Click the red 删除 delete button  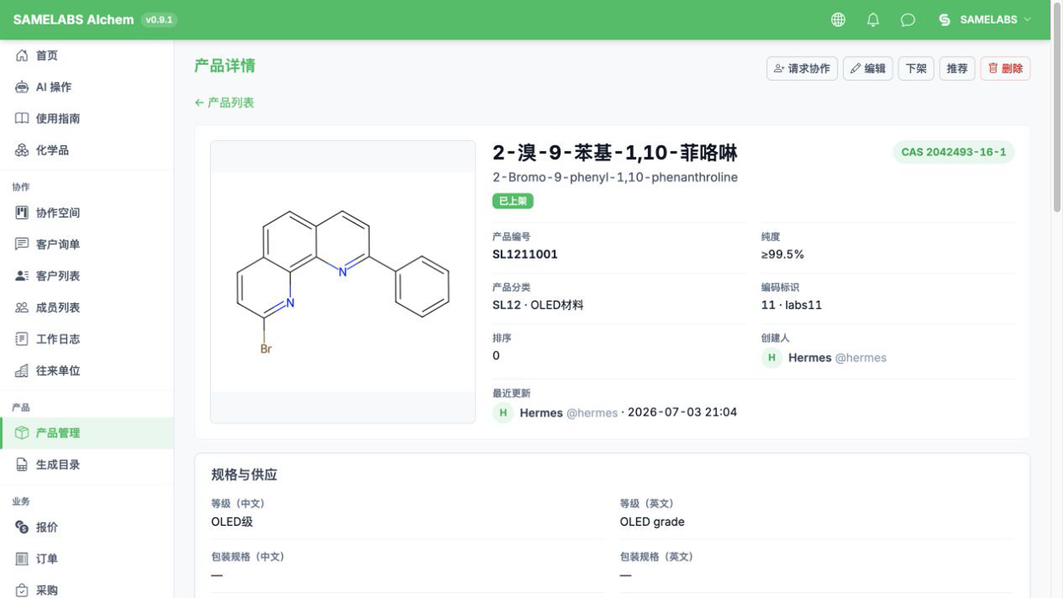pos(1005,68)
